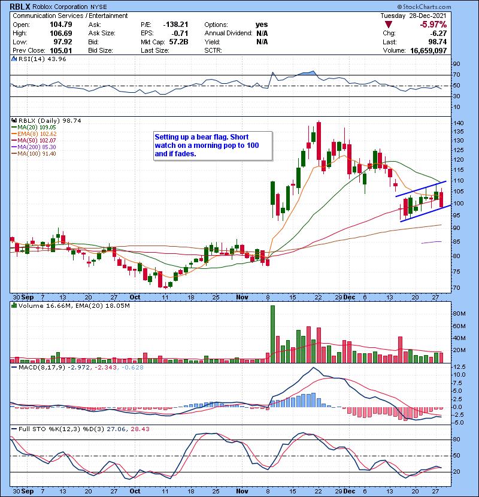Click the Mkt Cap value 57.2B
Viewport: 479px width, 497px height.
coord(178,42)
